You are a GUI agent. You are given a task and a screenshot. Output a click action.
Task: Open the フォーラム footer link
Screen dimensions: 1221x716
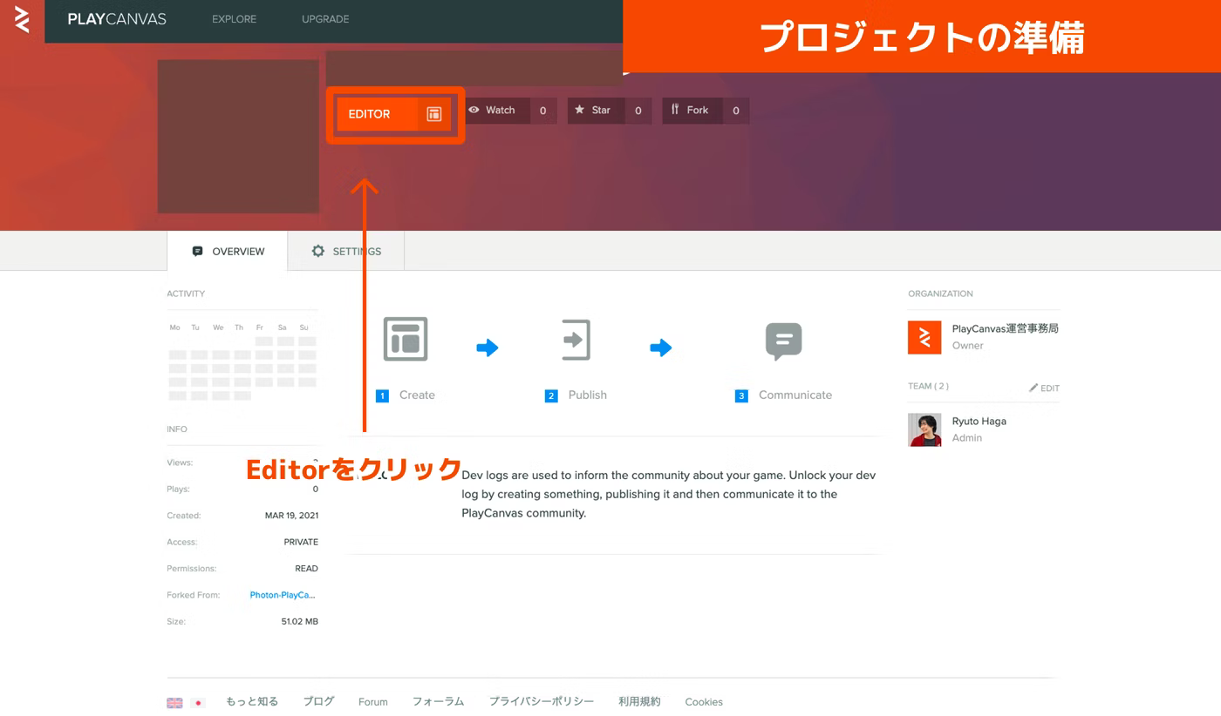438,701
